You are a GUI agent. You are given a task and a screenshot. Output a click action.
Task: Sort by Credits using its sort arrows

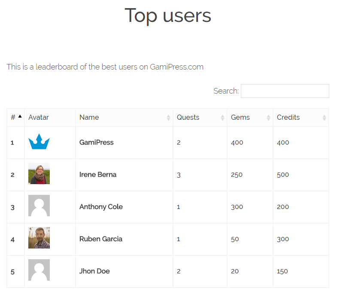324,118
